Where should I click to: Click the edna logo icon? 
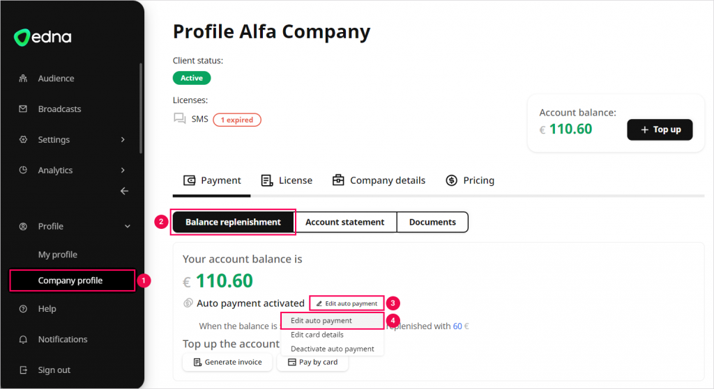tap(22, 38)
